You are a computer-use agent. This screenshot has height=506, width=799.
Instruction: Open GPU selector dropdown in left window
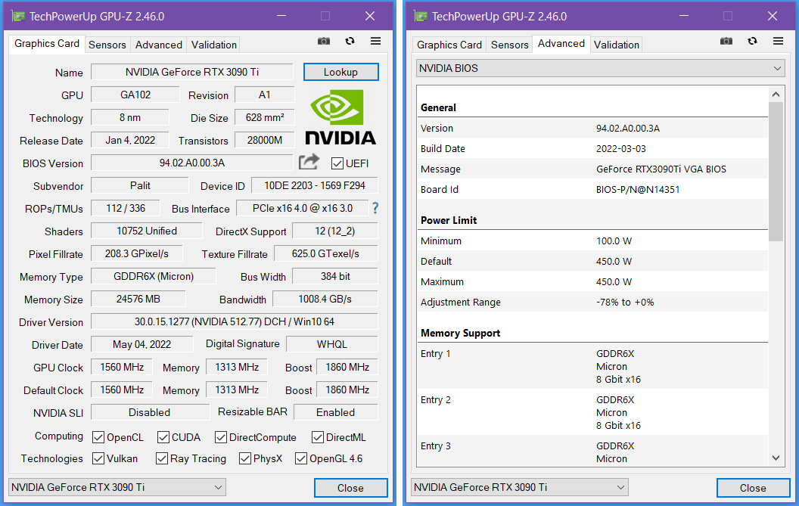coord(117,487)
